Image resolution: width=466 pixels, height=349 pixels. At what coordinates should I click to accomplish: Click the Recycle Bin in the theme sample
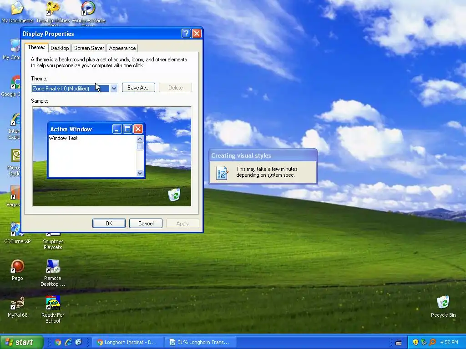(x=174, y=194)
